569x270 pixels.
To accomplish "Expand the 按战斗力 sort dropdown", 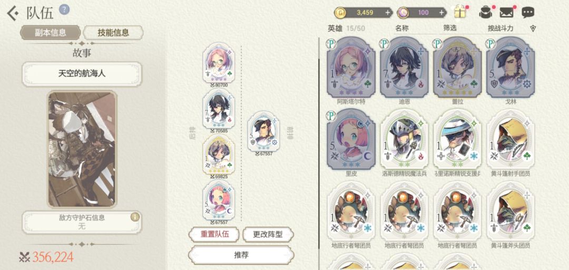I will point(501,28).
